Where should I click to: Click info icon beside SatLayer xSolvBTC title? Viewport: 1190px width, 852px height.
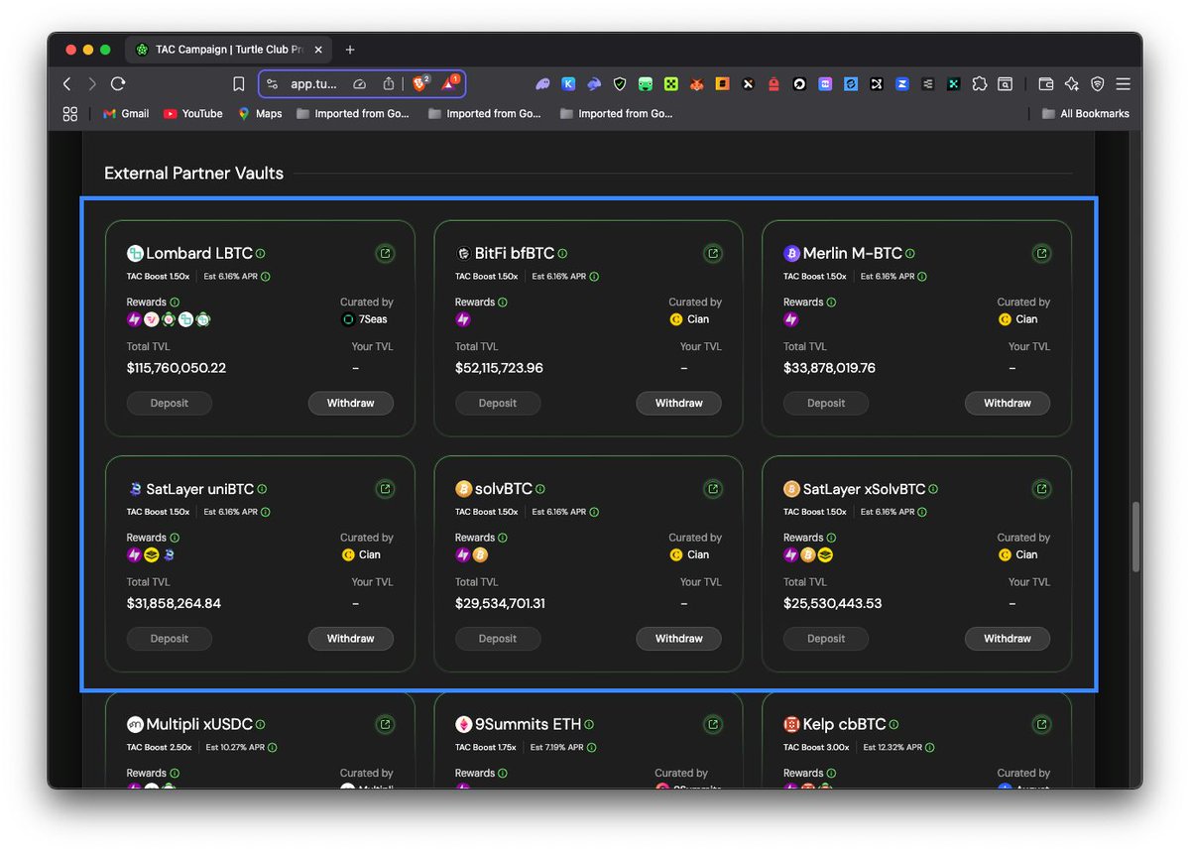[933, 489]
